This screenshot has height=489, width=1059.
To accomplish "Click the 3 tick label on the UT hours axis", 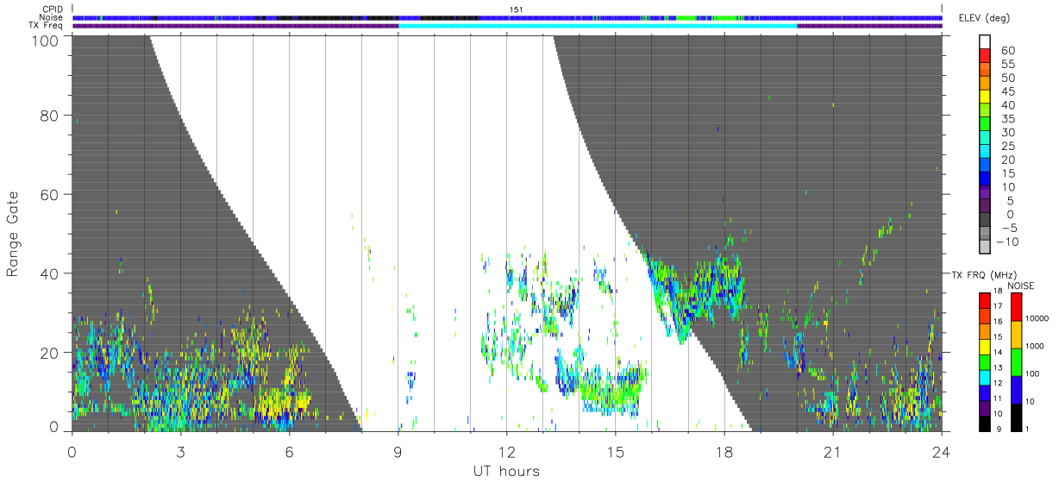I will click(x=180, y=453).
